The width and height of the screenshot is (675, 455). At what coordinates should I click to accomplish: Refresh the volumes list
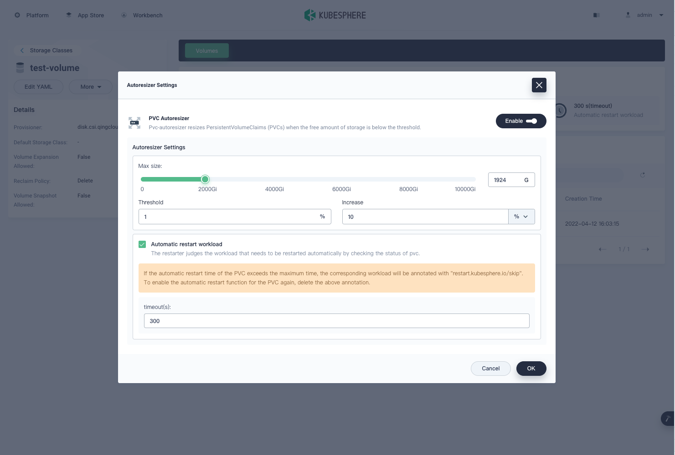click(x=643, y=175)
